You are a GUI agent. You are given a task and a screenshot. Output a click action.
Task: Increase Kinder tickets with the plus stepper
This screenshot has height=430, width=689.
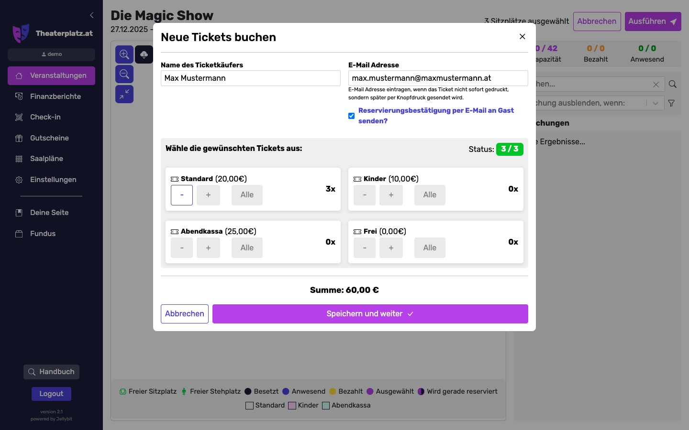point(391,195)
